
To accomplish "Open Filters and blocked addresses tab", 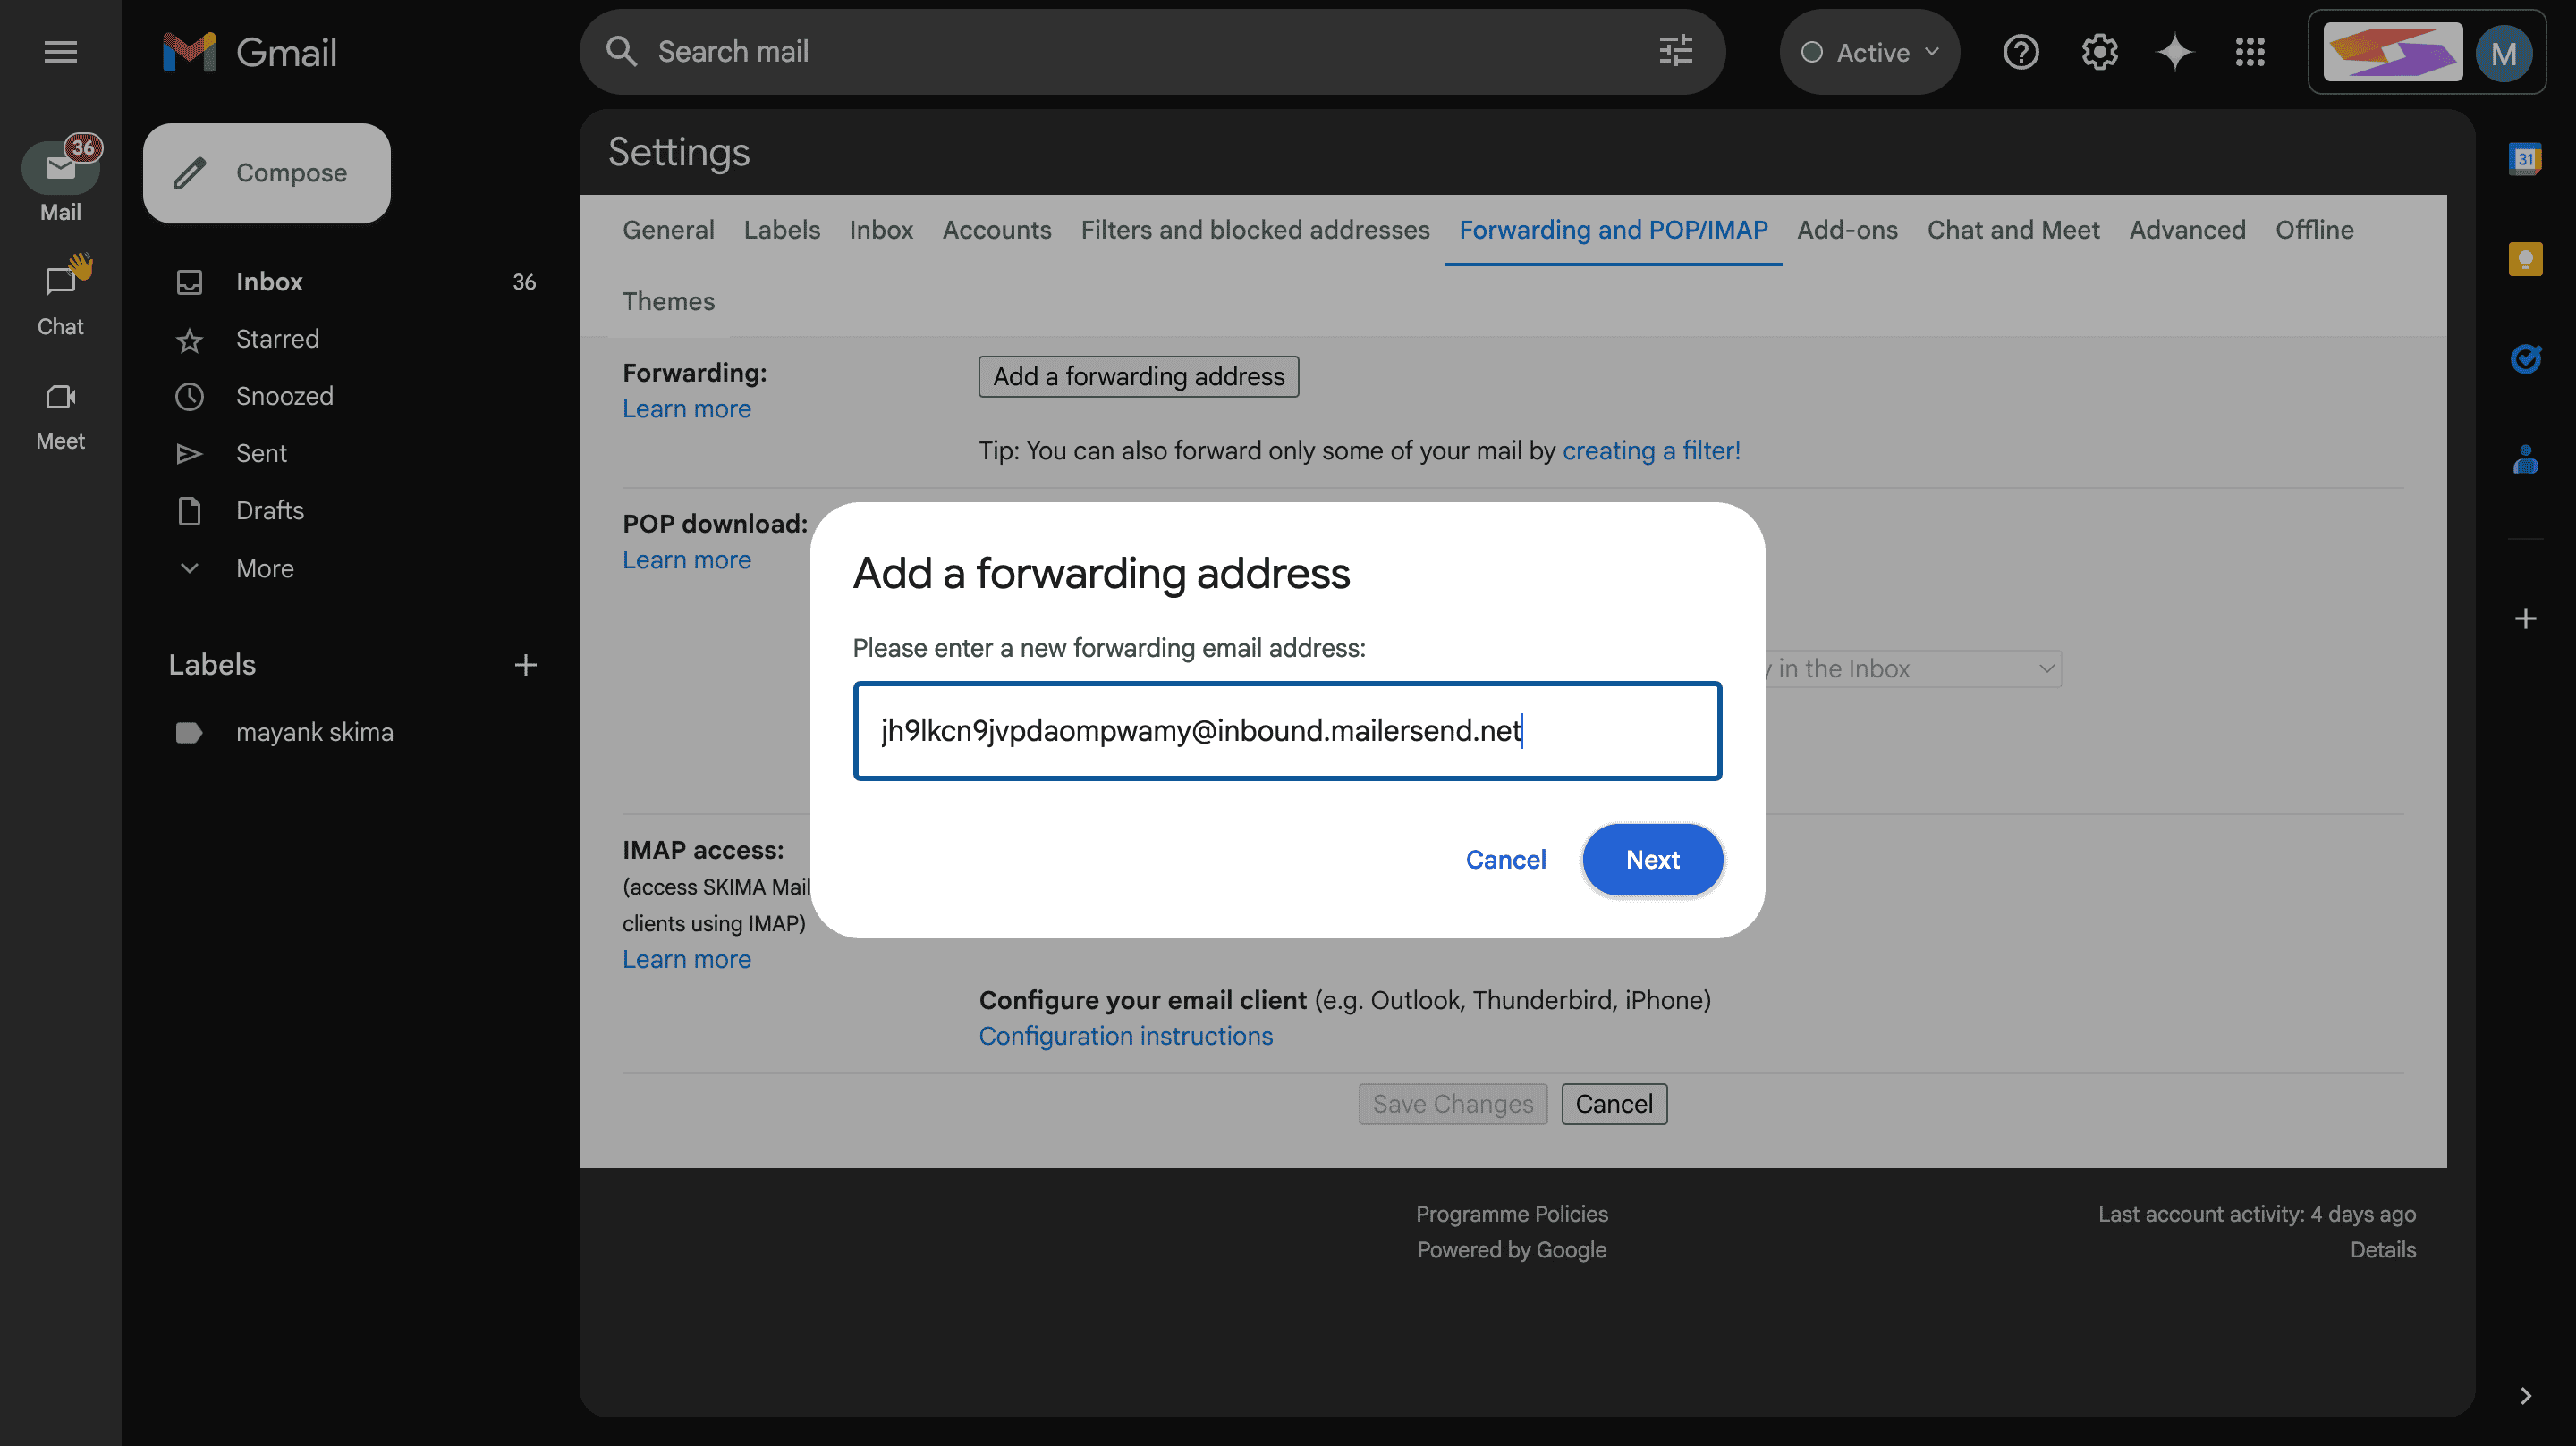I will coord(1254,230).
